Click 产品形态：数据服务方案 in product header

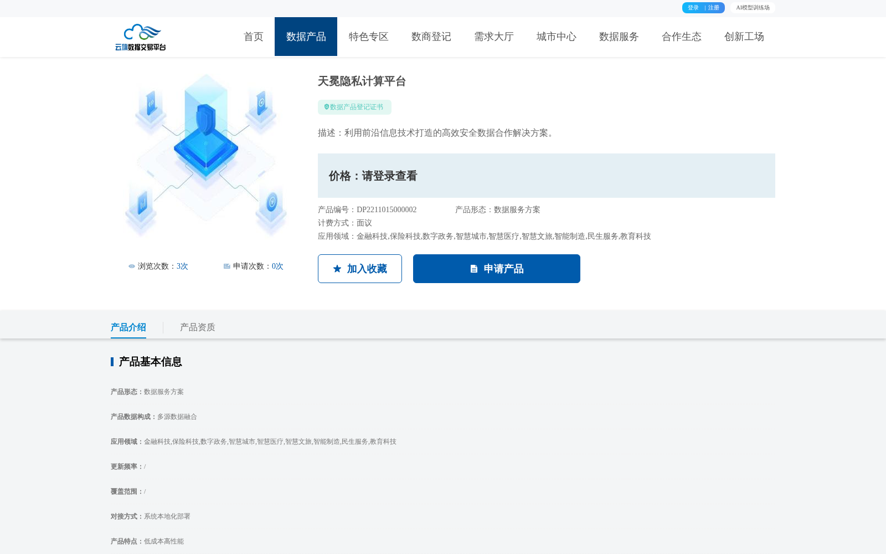pyautogui.click(x=498, y=210)
